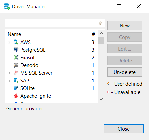Screen dimensions: 149x140
Task: Click the Copy button
Action: (125, 37)
